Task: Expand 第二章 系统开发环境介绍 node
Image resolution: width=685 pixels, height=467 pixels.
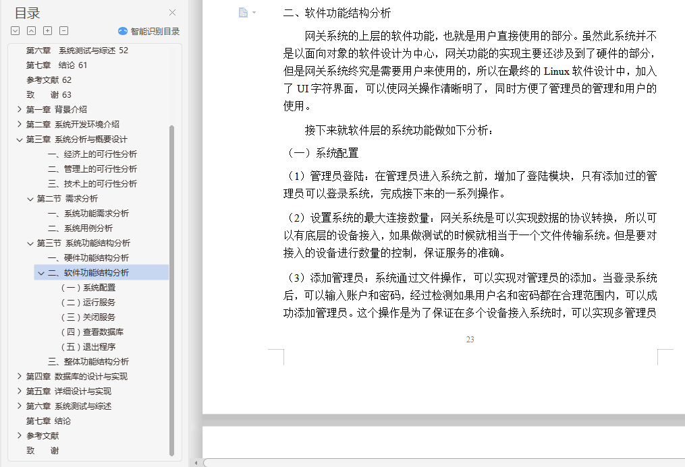Action: (19, 124)
